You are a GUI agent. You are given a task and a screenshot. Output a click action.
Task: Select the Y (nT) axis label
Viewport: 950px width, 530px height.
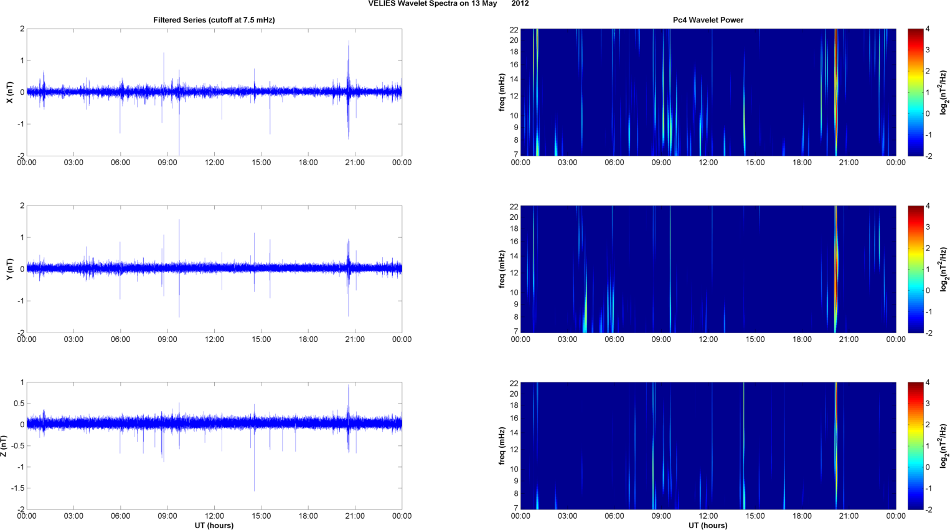pyautogui.click(x=9, y=269)
